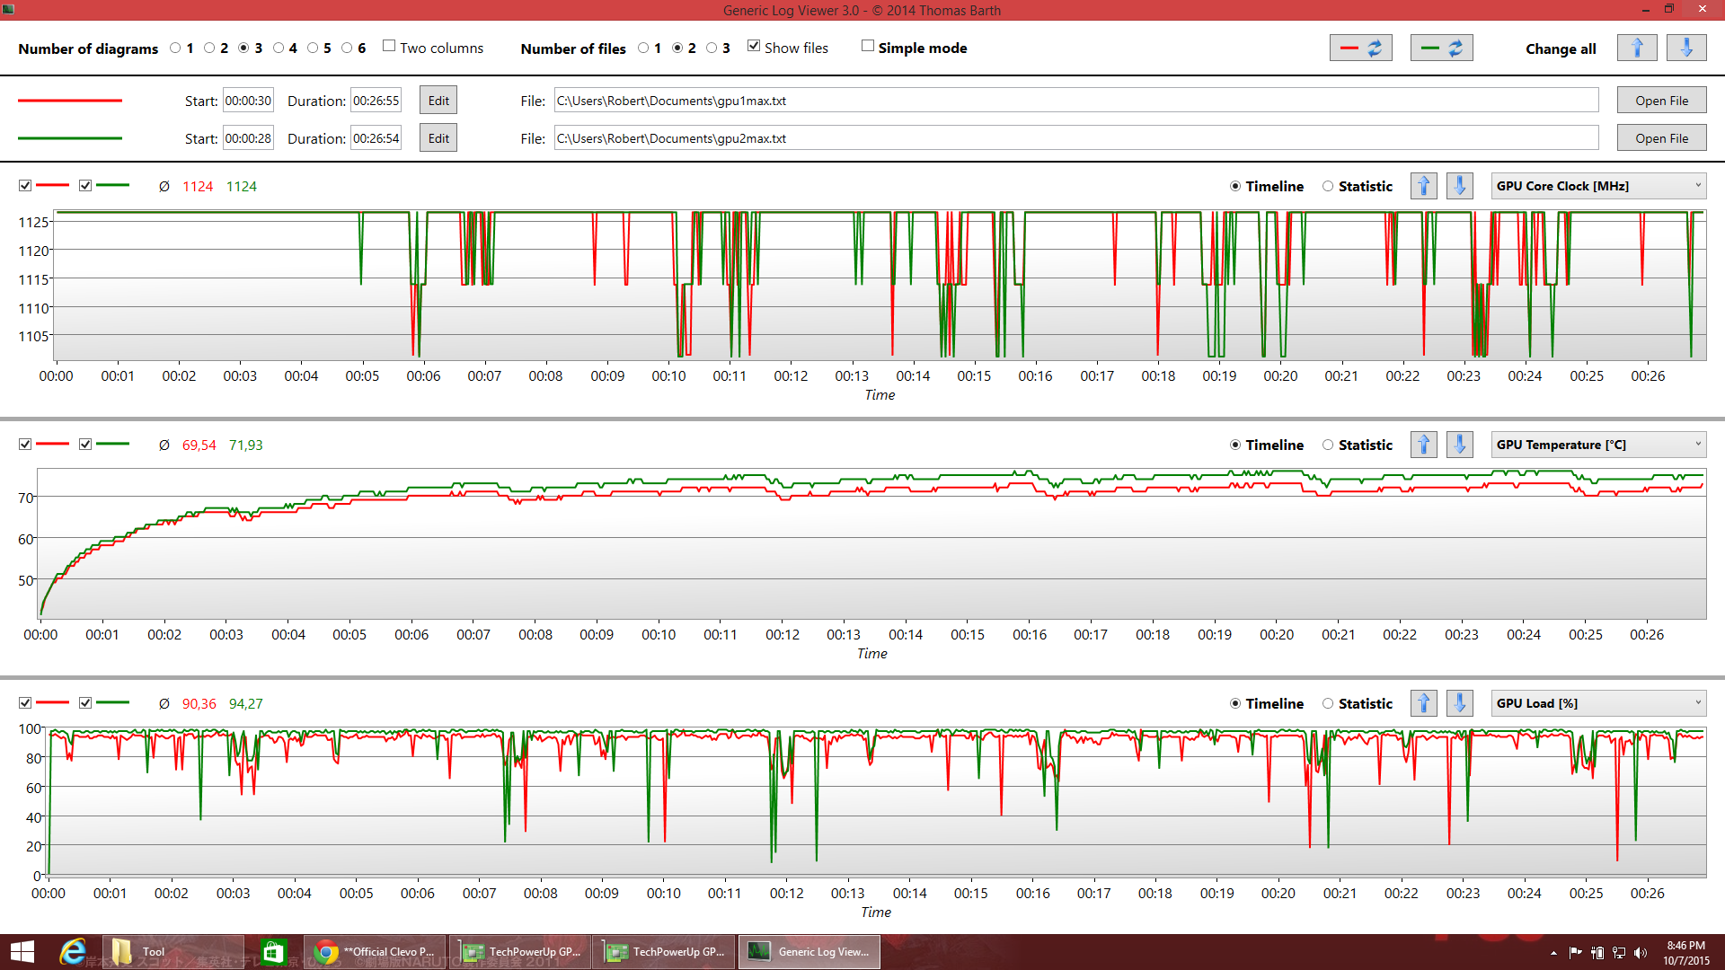Switch to second TechPowerUp GPU-Z window
The image size is (1725, 970).
click(664, 952)
